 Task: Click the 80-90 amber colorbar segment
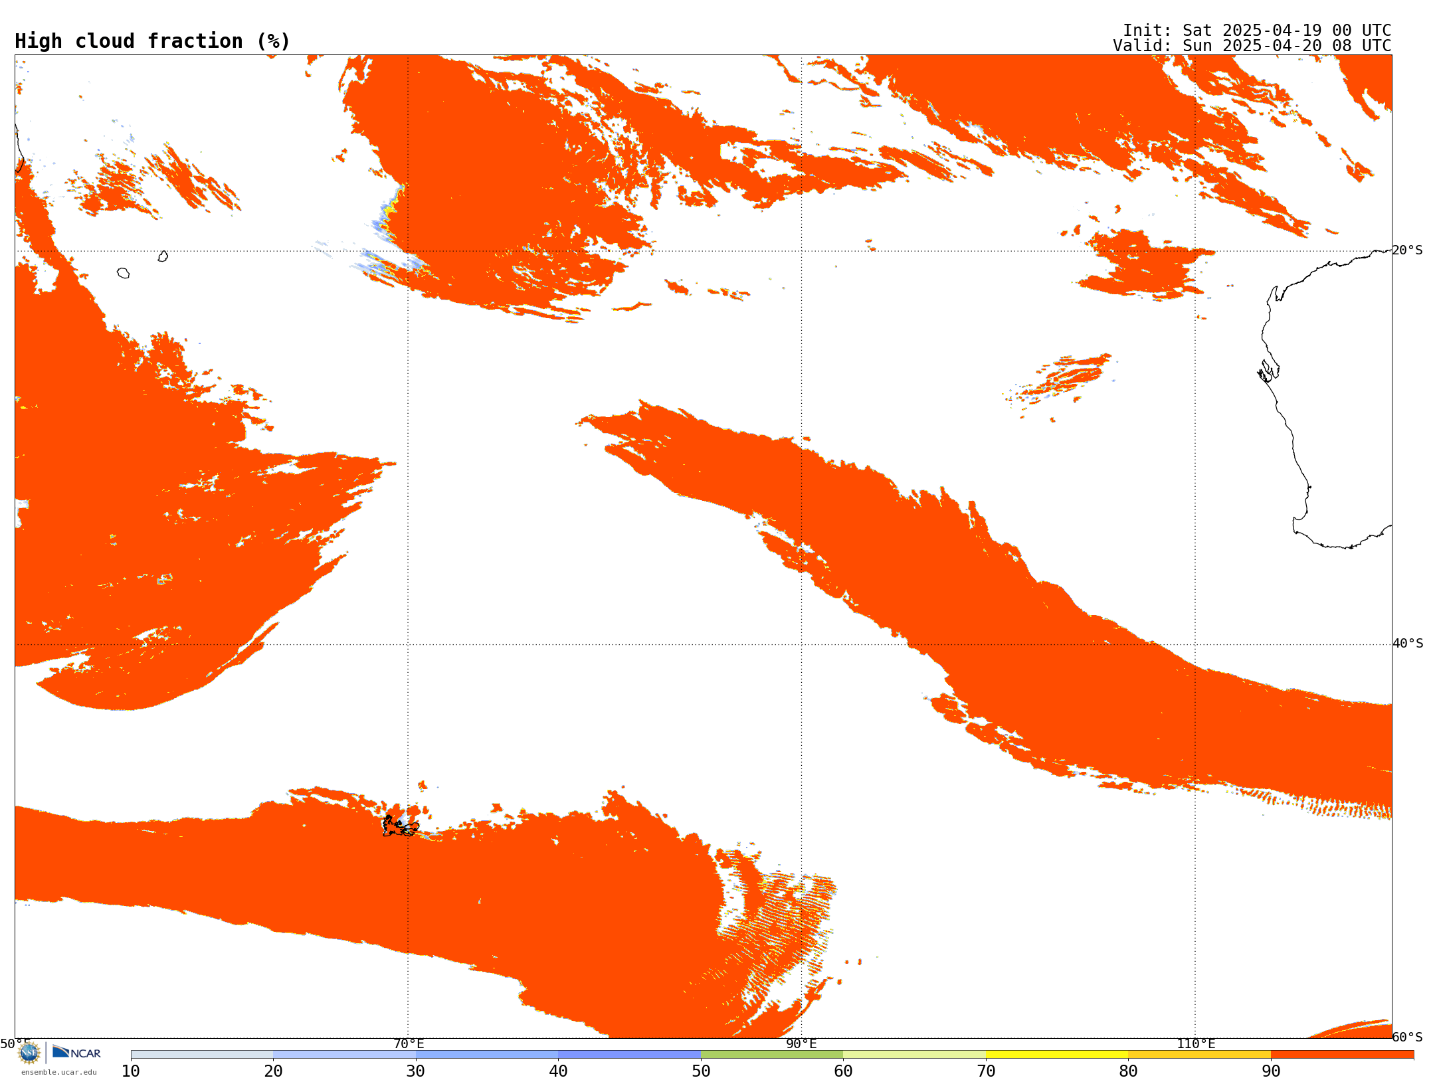tap(1199, 1055)
